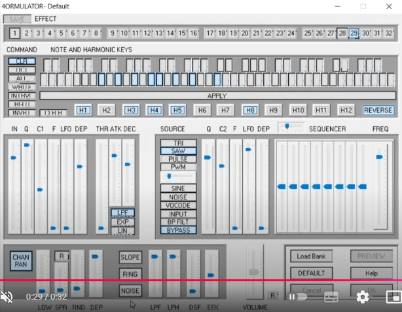Switch to miniplayer view icon
The width and height of the screenshot is (402, 312).
393,297
